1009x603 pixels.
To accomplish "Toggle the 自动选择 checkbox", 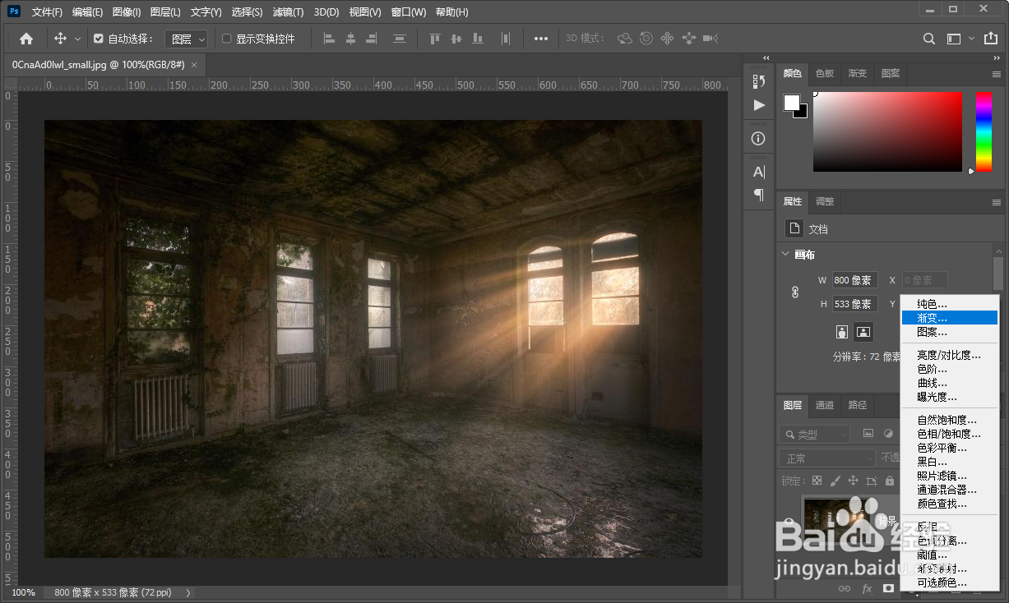I will point(99,39).
